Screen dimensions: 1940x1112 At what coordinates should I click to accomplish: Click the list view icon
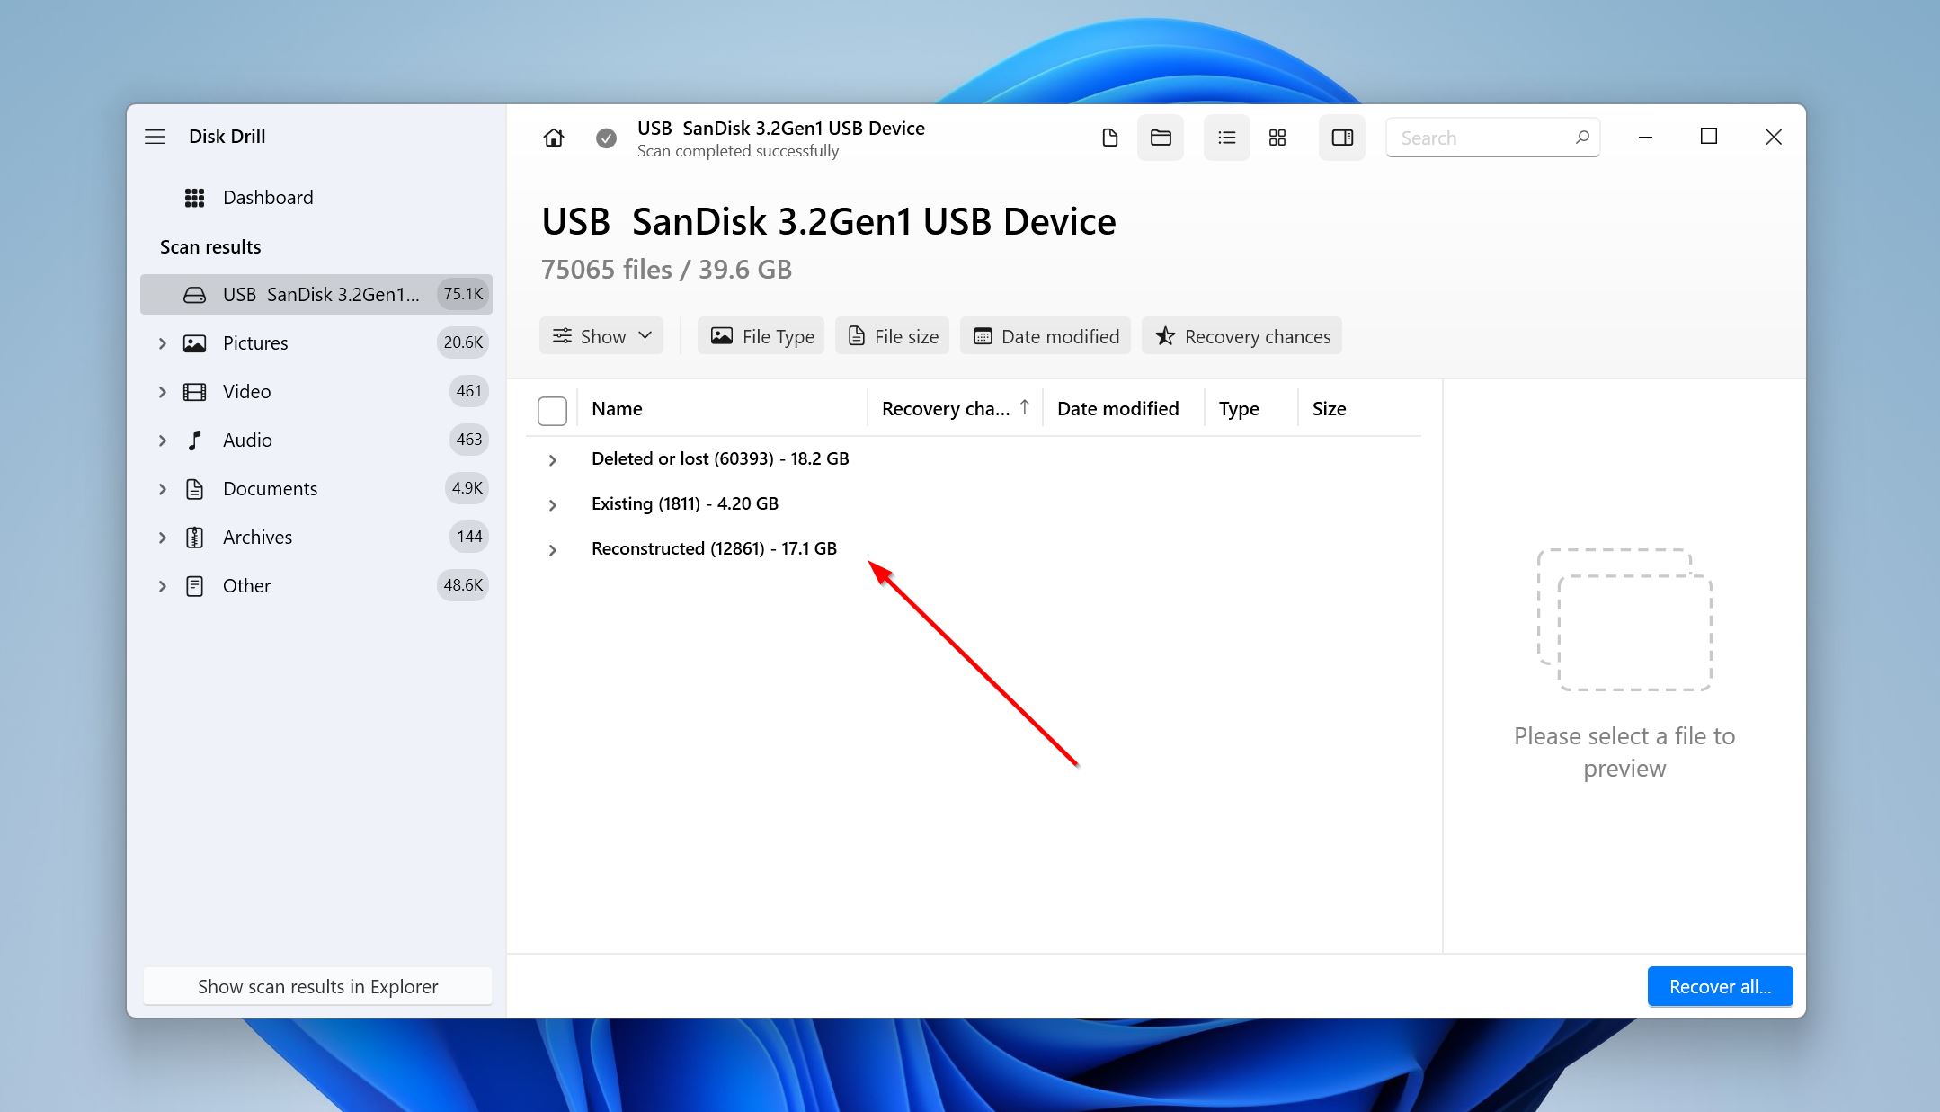[1224, 138]
